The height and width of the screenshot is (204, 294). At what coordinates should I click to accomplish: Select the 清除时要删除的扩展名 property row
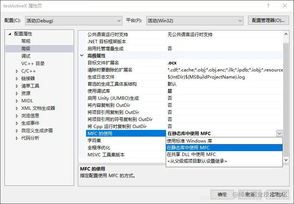point(184,70)
